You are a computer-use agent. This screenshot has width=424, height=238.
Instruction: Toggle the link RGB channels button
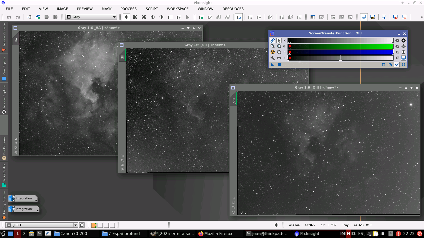272,40
